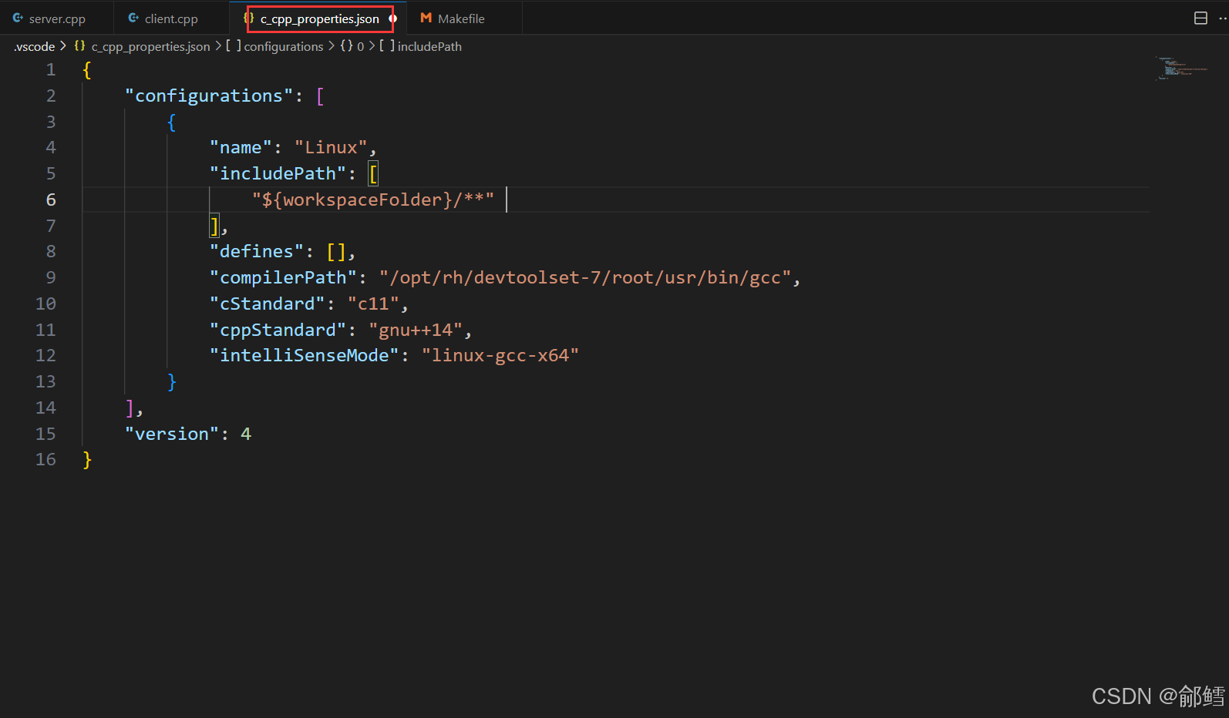1229x718 pixels.
Task: Click the opening bracket after "includePath"
Action: coord(373,173)
